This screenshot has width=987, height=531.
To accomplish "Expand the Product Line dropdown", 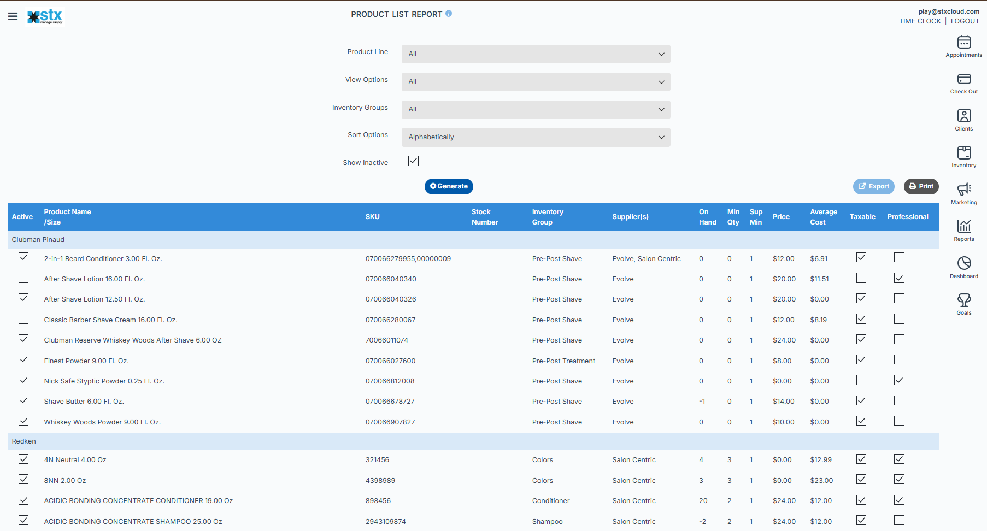I will [536, 54].
